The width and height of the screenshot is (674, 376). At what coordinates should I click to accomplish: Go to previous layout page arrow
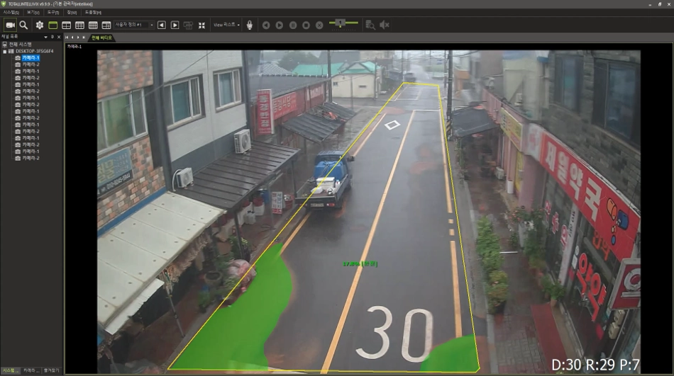162,25
